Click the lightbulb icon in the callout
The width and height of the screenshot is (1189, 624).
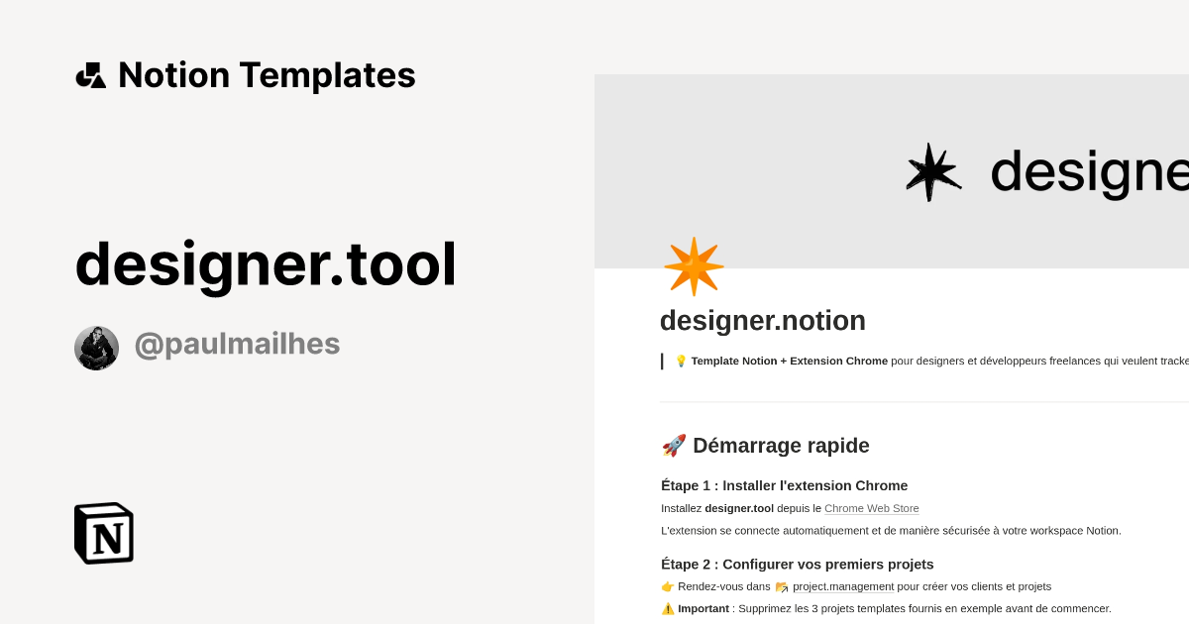tap(680, 361)
